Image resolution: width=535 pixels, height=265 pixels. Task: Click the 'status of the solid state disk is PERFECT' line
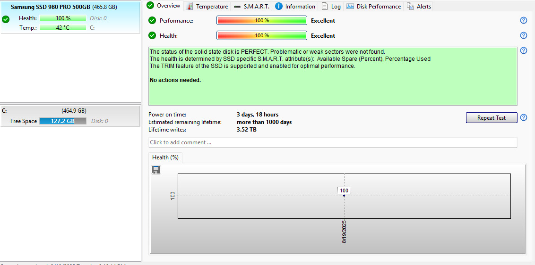(x=267, y=52)
